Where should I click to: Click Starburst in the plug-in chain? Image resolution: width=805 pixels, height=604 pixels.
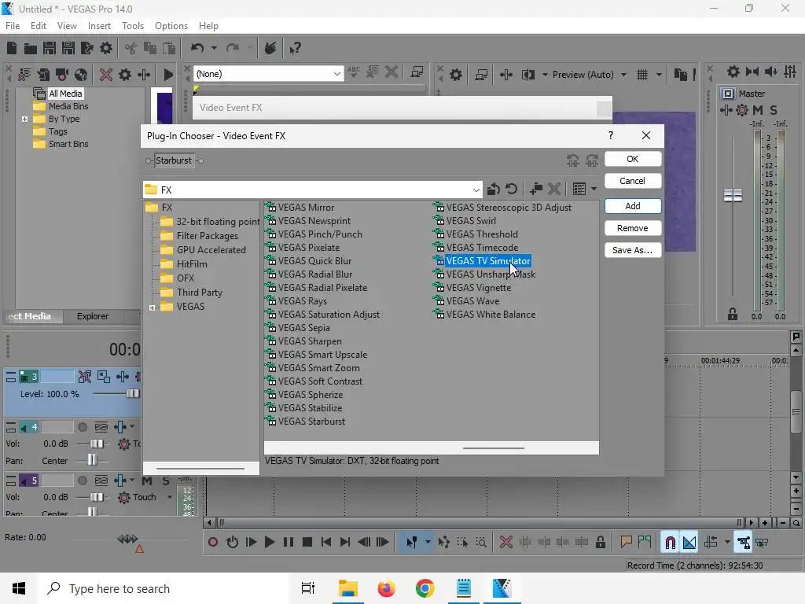(174, 160)
